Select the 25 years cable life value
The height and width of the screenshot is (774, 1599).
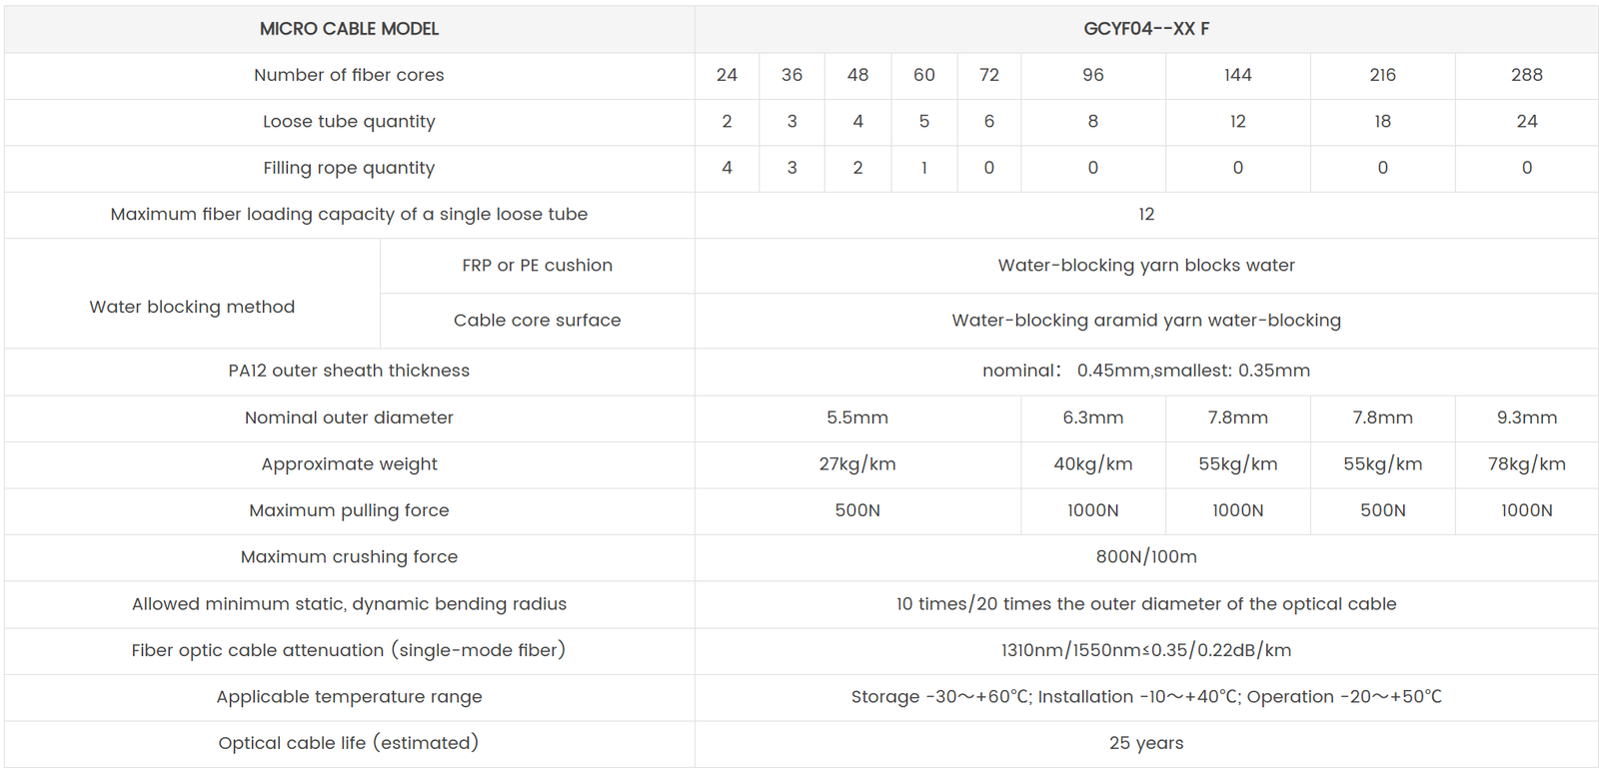1146,743
